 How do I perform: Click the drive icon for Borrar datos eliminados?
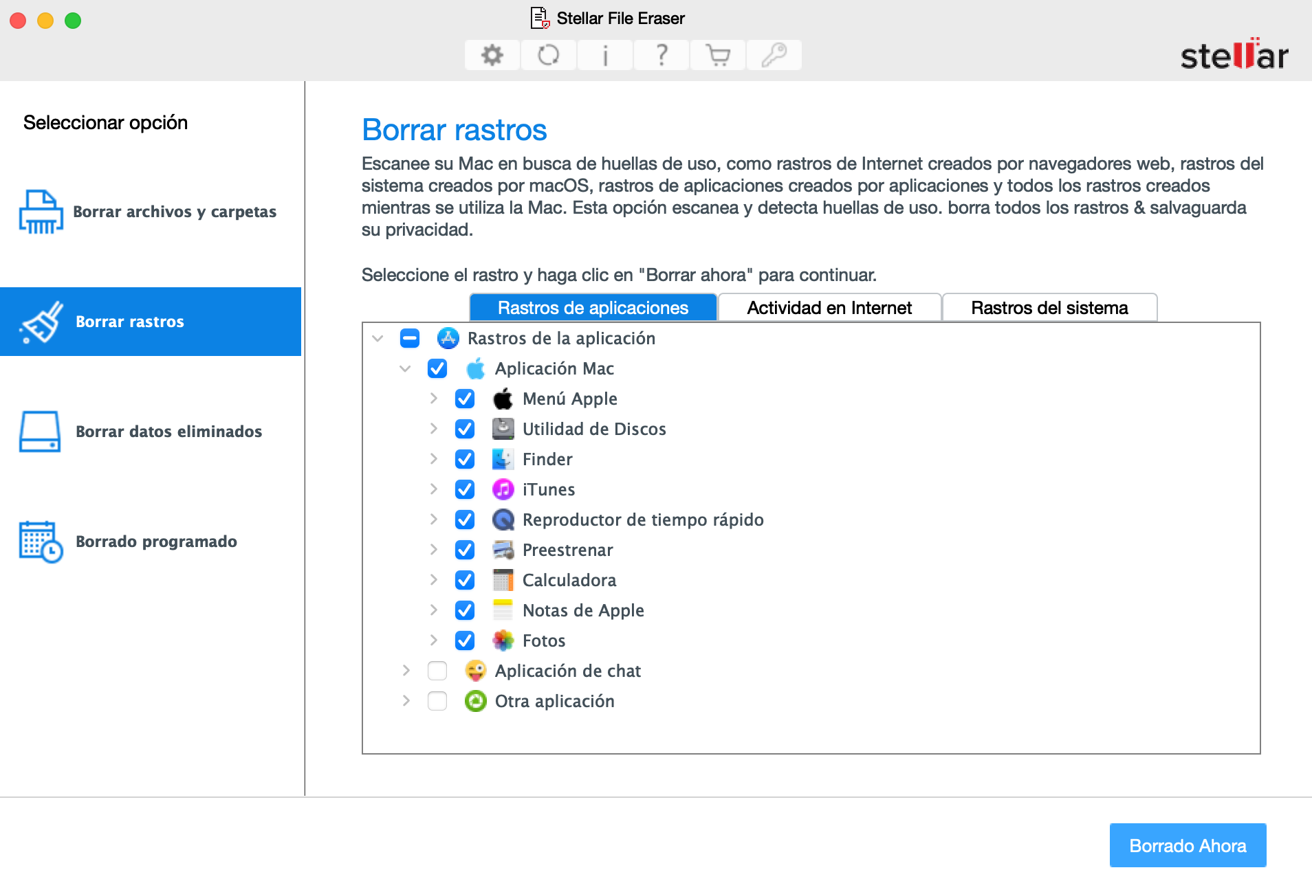pos(40,432)
